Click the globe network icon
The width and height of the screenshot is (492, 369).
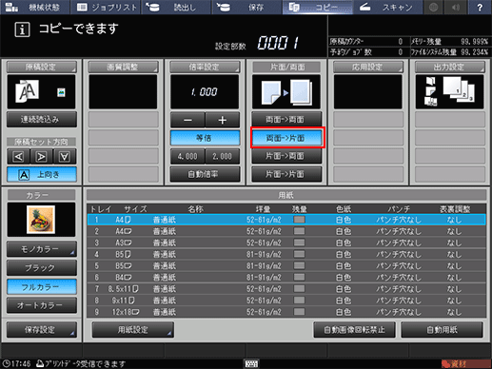(x=433, y=7)
